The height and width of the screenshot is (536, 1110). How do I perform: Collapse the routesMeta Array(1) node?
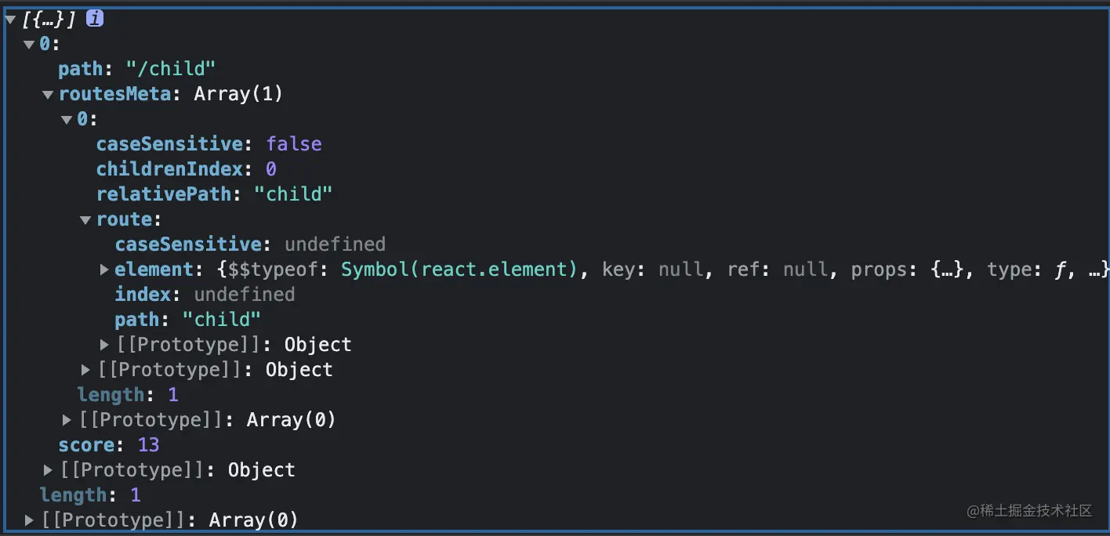click(49, 95)
